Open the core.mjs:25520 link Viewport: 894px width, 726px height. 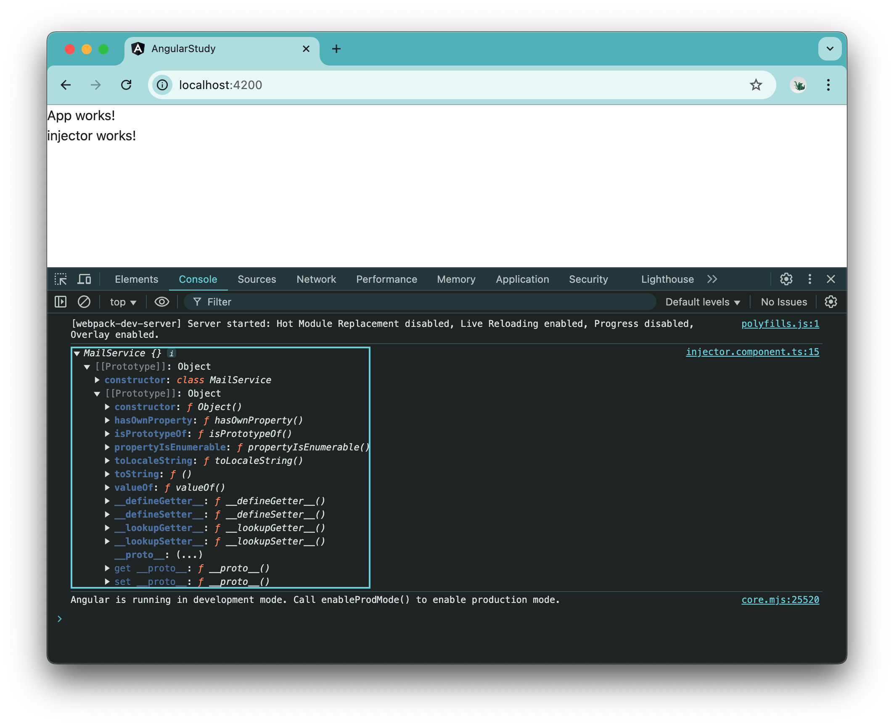pyautogui.click(x=780, y=600)
